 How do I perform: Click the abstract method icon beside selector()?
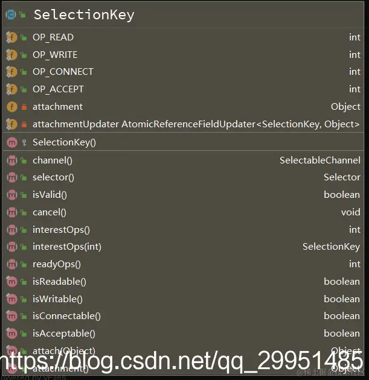pyautogui.click(x=11, y=177)
